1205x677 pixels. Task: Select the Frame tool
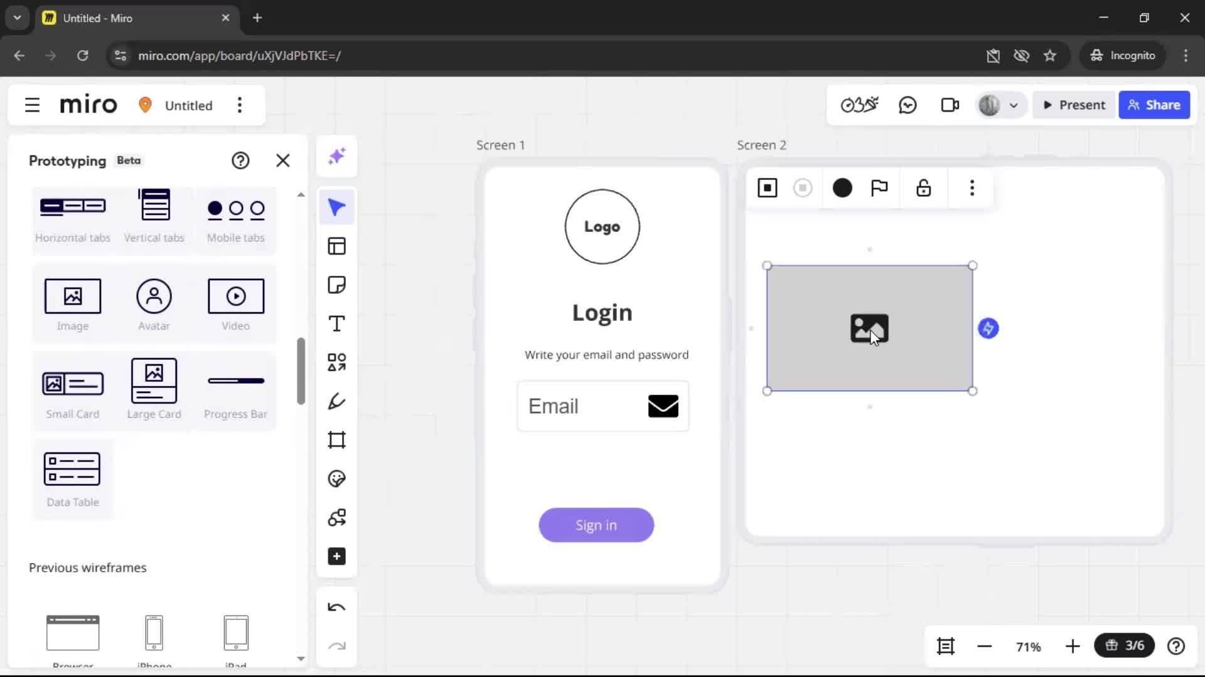337,440
